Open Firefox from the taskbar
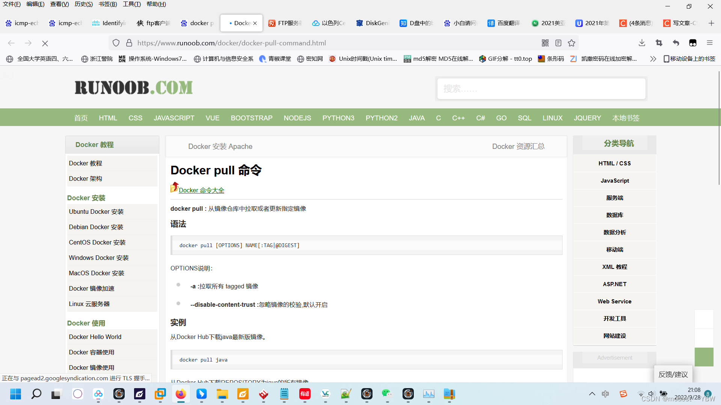The height and width of the screenshot is (405, 721). (x=181, y=394)
